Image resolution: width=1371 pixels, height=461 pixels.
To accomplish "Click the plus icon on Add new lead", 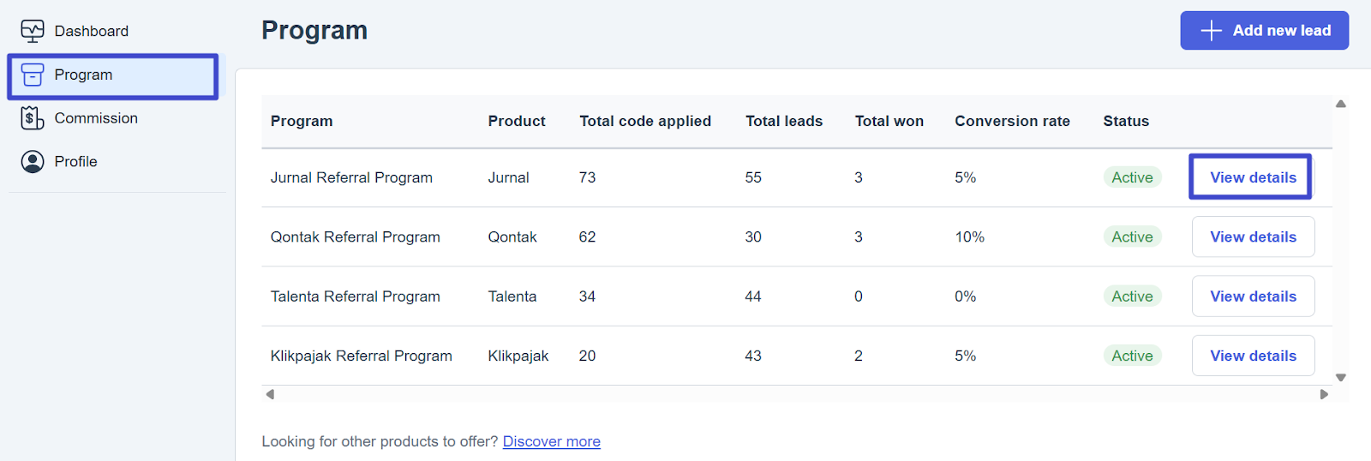I will click(1211, 31).
